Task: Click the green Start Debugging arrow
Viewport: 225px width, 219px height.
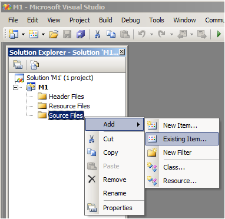Action: 219,34
